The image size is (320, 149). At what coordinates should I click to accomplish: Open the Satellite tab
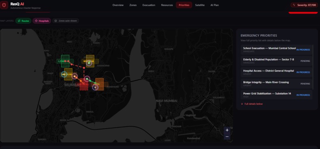(200, 5)
